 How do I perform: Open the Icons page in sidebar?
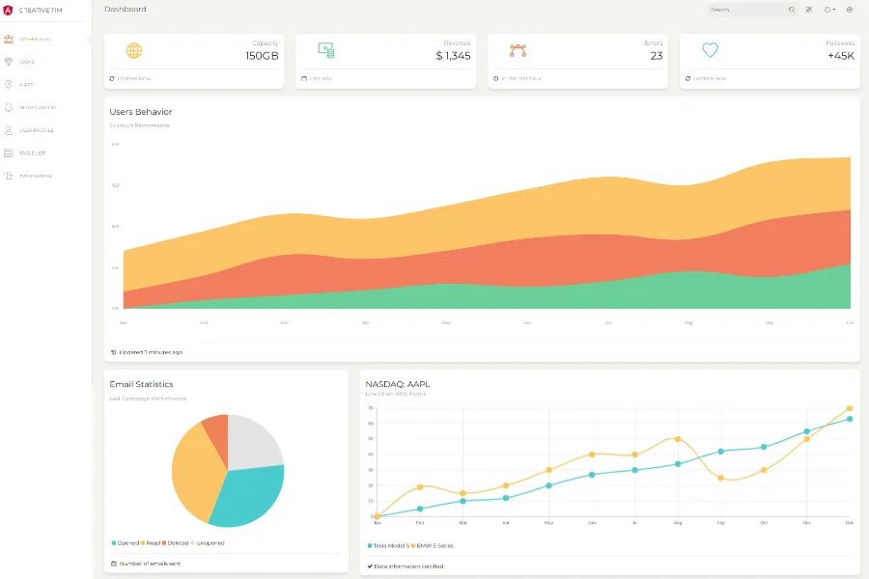coord(26,62)
